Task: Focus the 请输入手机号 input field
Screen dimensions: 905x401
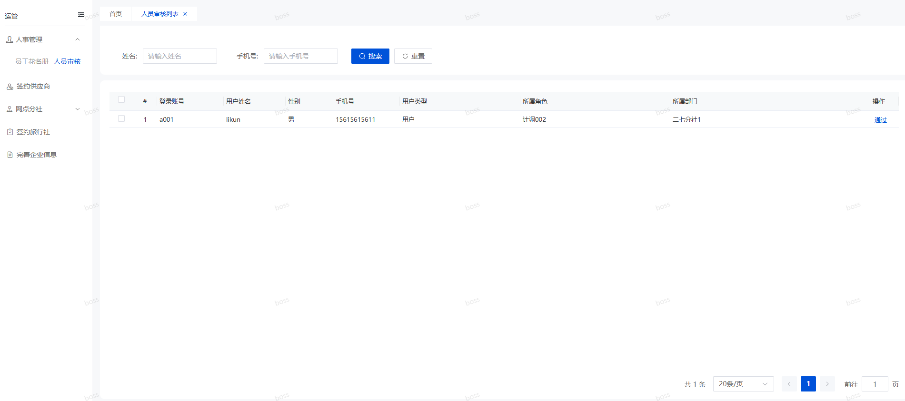Action: coord(300,56)
